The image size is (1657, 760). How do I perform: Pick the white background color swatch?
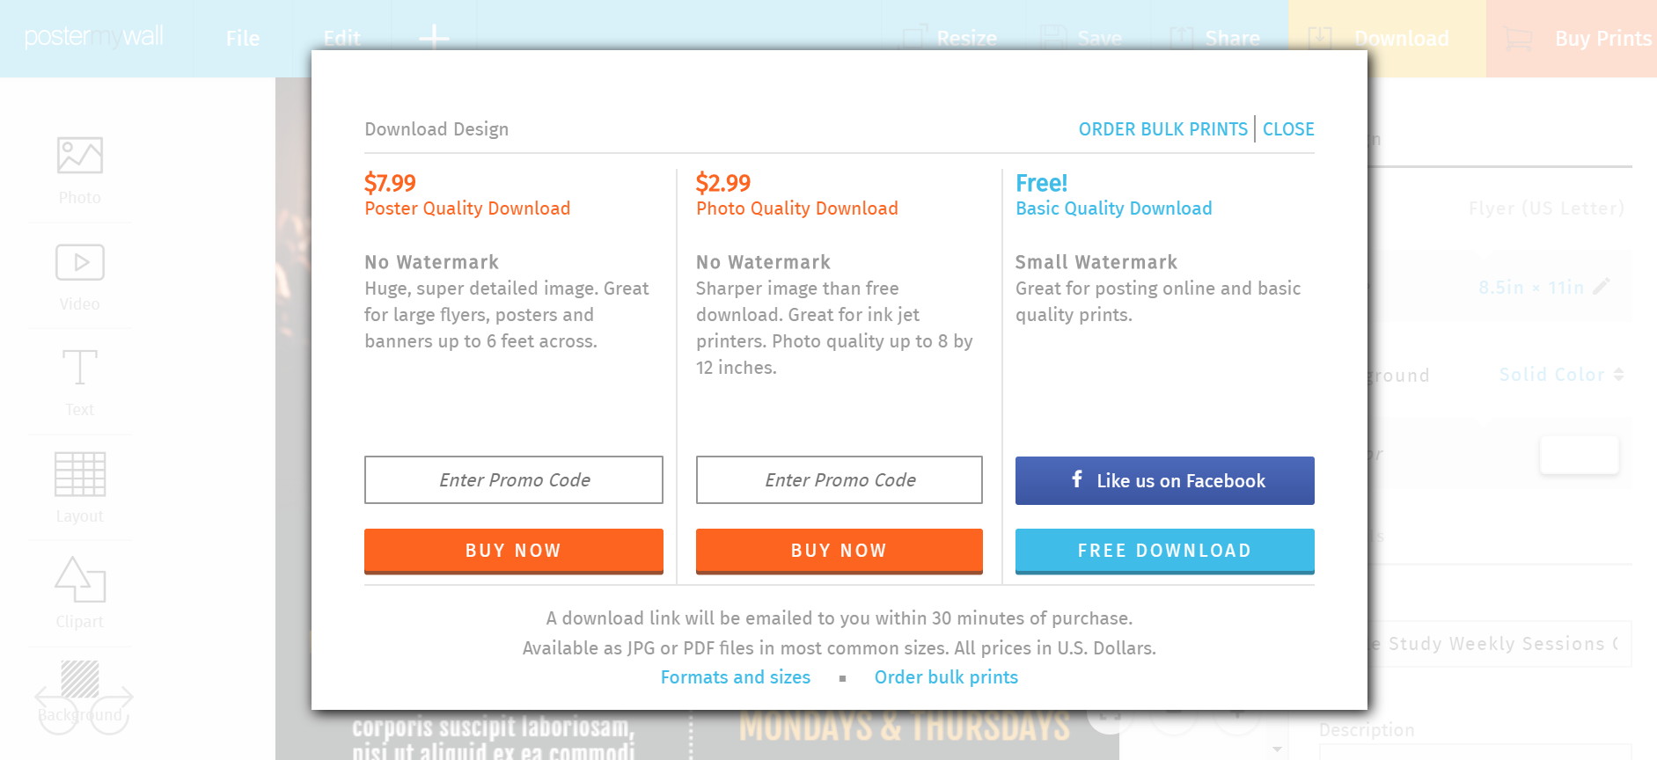coord(1580,455)
